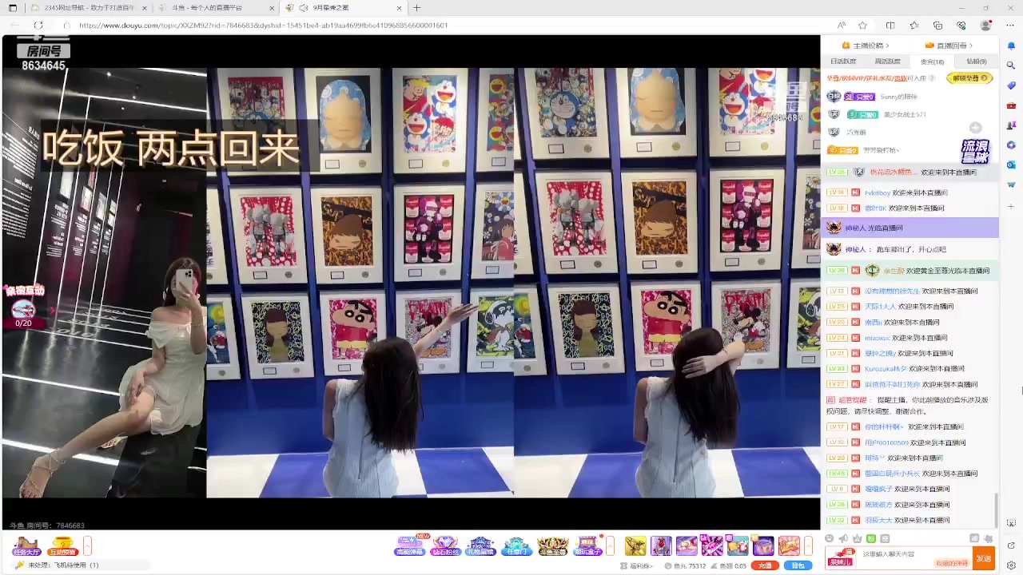Open browser tab actions icon at far left
This screenshot has width=1023, height=575.
point(12,8)
